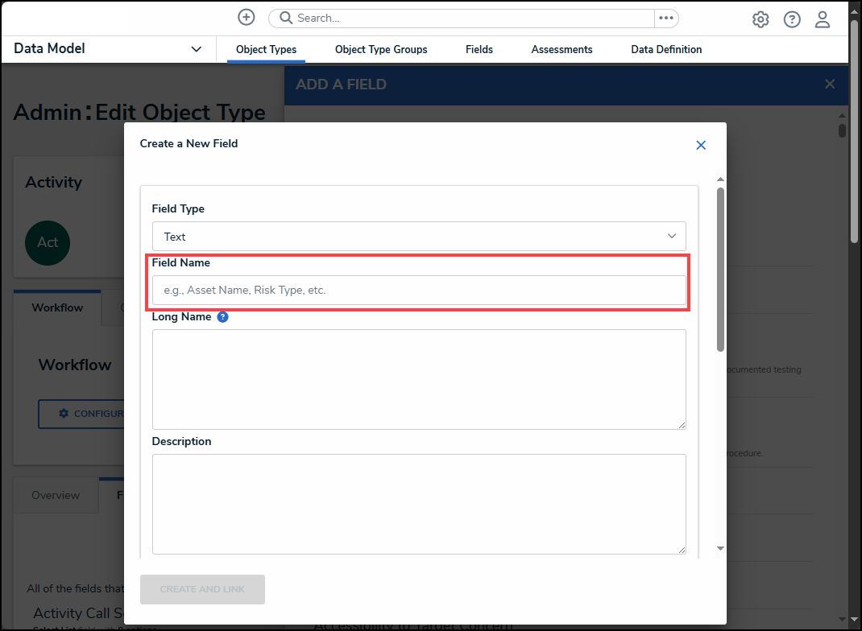Viewport: 862px width, 631px height.
Task: Click the ADD A FIELD panel heading
Action: [x=341, y=85]
